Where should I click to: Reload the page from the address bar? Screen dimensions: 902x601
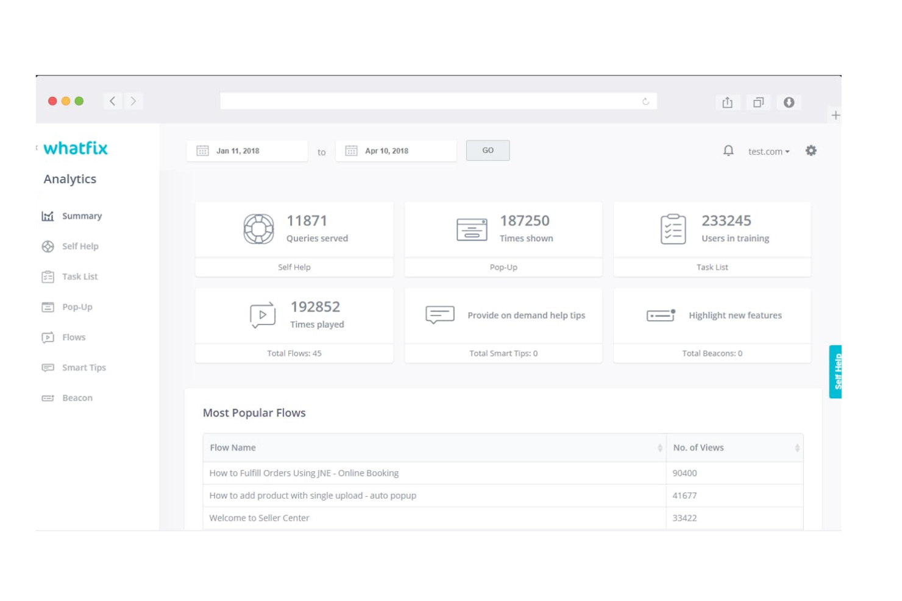pyautogui.click(x=645, y=102)
